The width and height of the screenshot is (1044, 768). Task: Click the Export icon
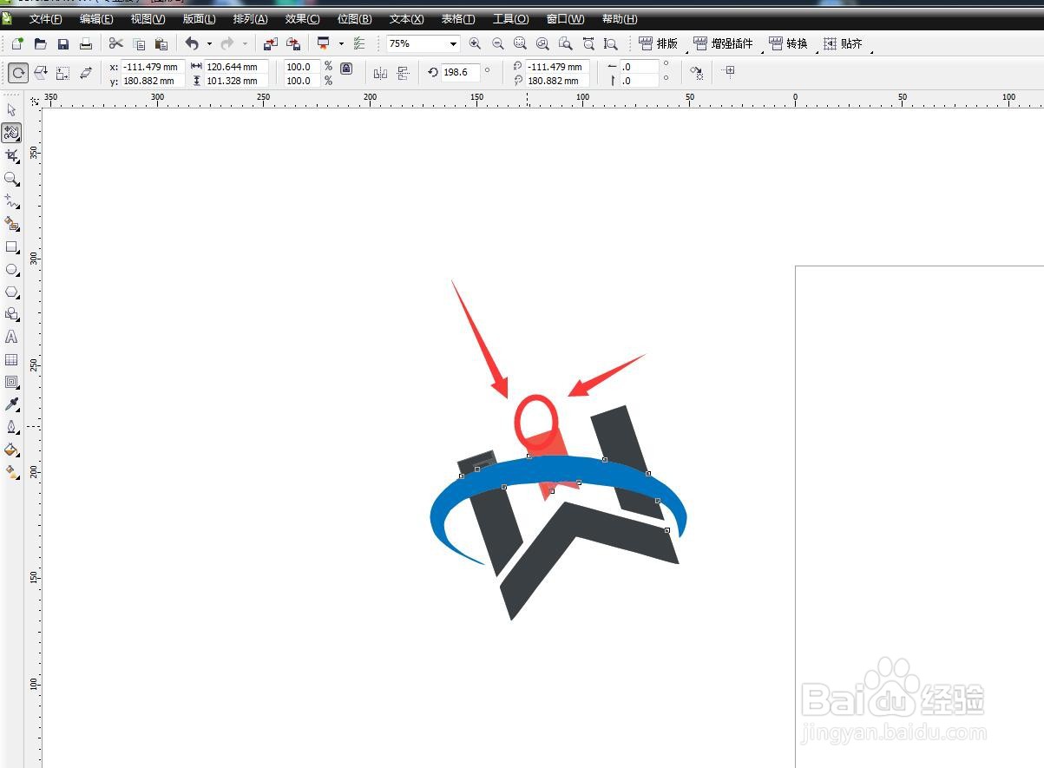tap(293, 43)
